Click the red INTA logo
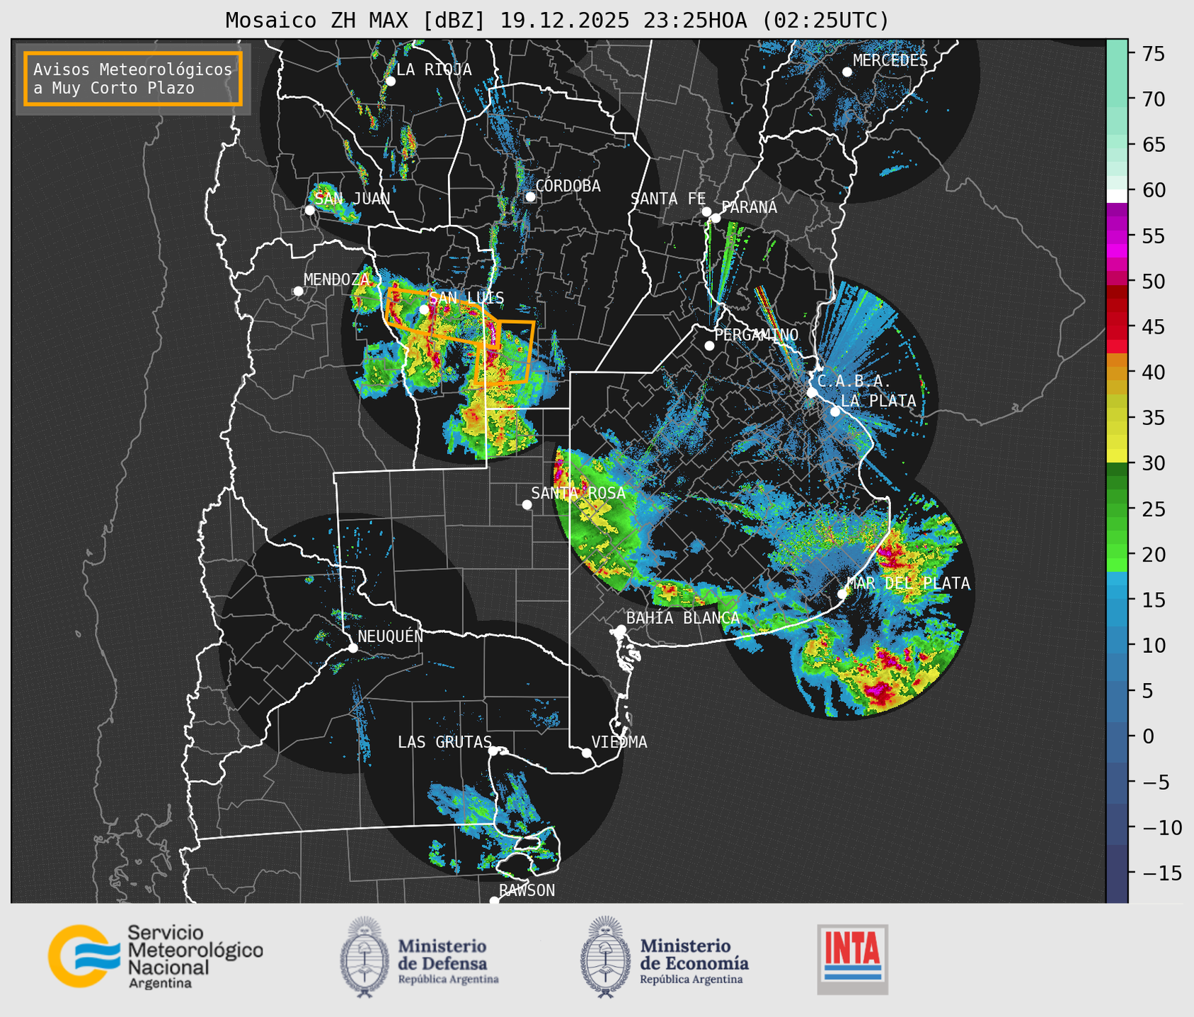1194x1017 pixels. point(853,959)
